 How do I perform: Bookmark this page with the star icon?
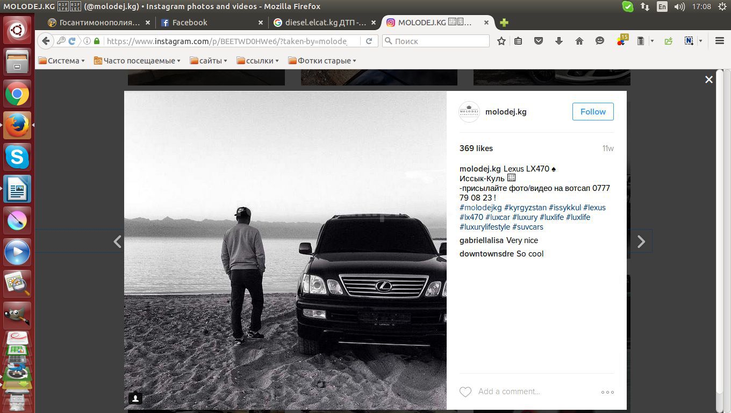(x=501, y=41)
